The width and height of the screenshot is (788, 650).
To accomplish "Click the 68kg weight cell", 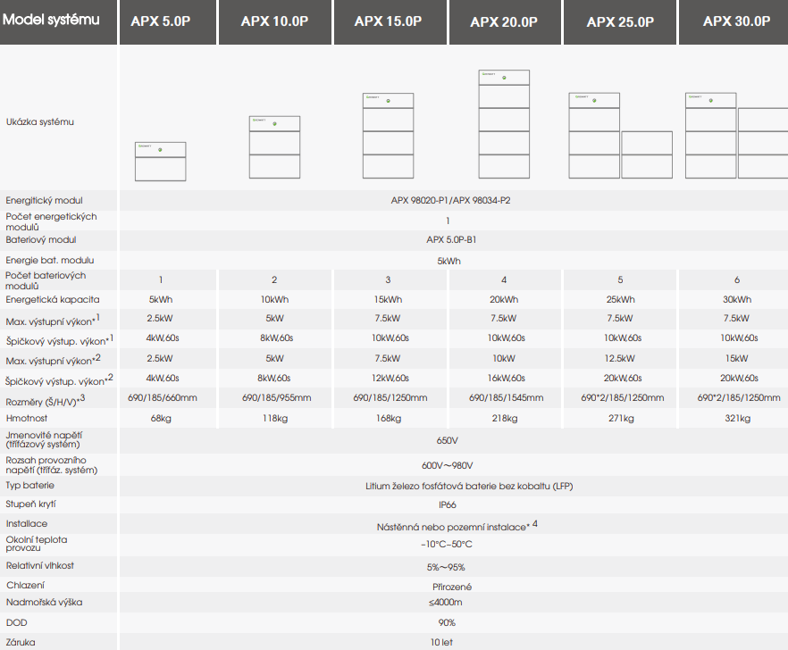I will (x=161, y=419).
